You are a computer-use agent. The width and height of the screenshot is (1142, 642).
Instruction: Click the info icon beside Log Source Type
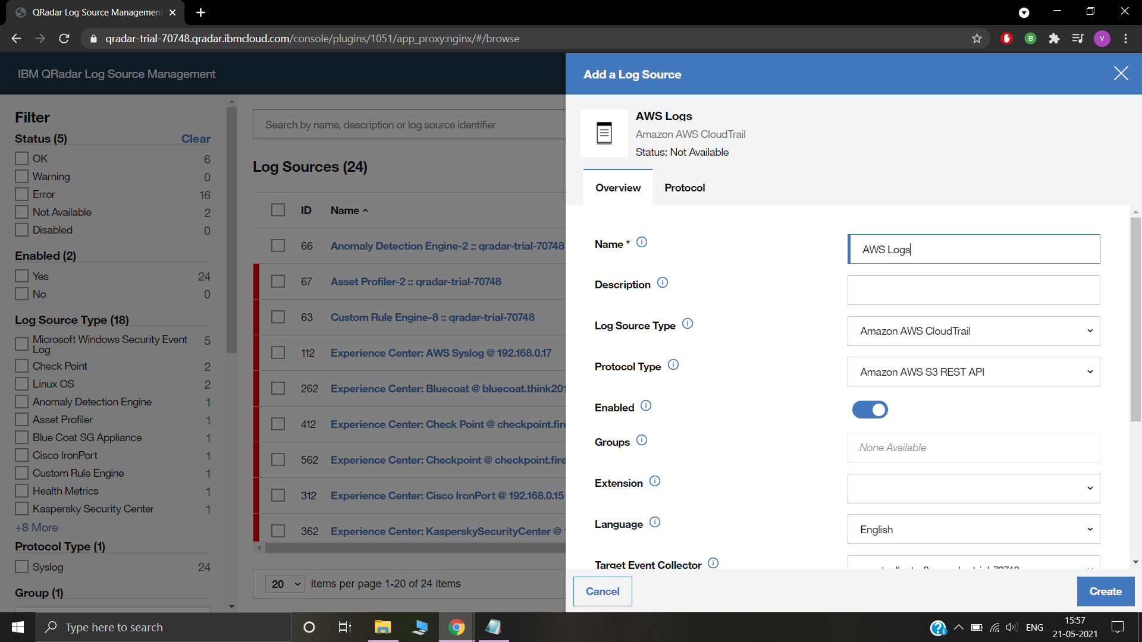pos(688,324)
